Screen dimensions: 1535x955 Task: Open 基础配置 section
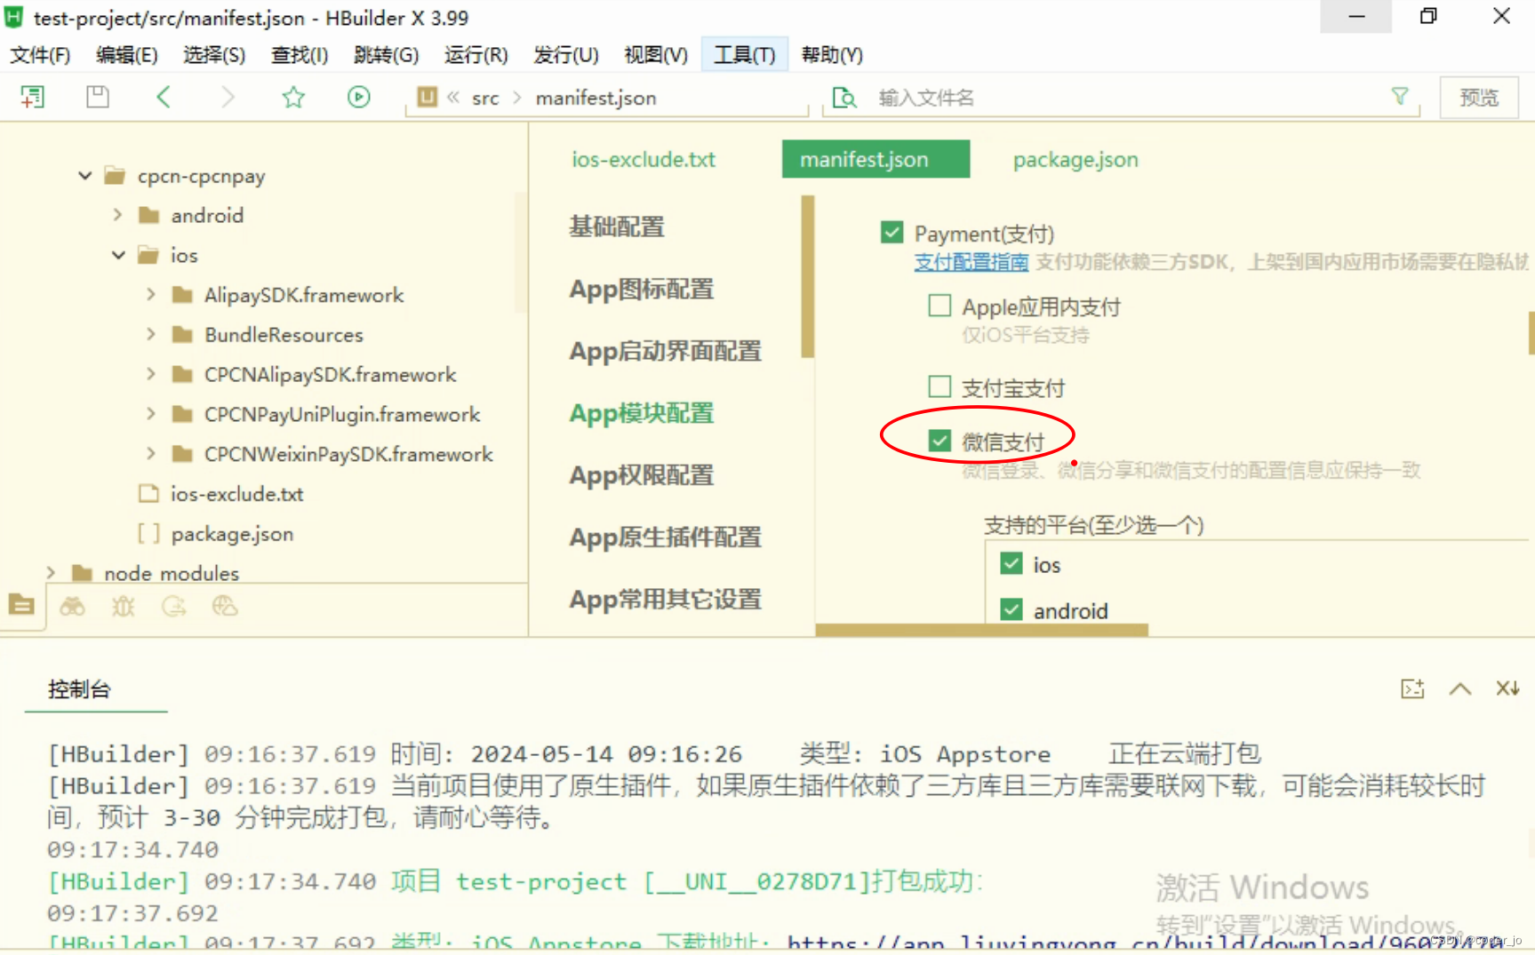618,227
